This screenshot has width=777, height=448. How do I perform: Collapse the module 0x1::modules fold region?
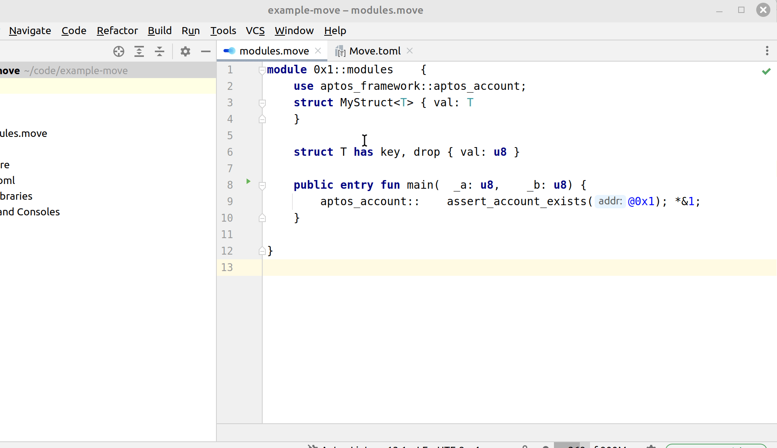point(262,69)
